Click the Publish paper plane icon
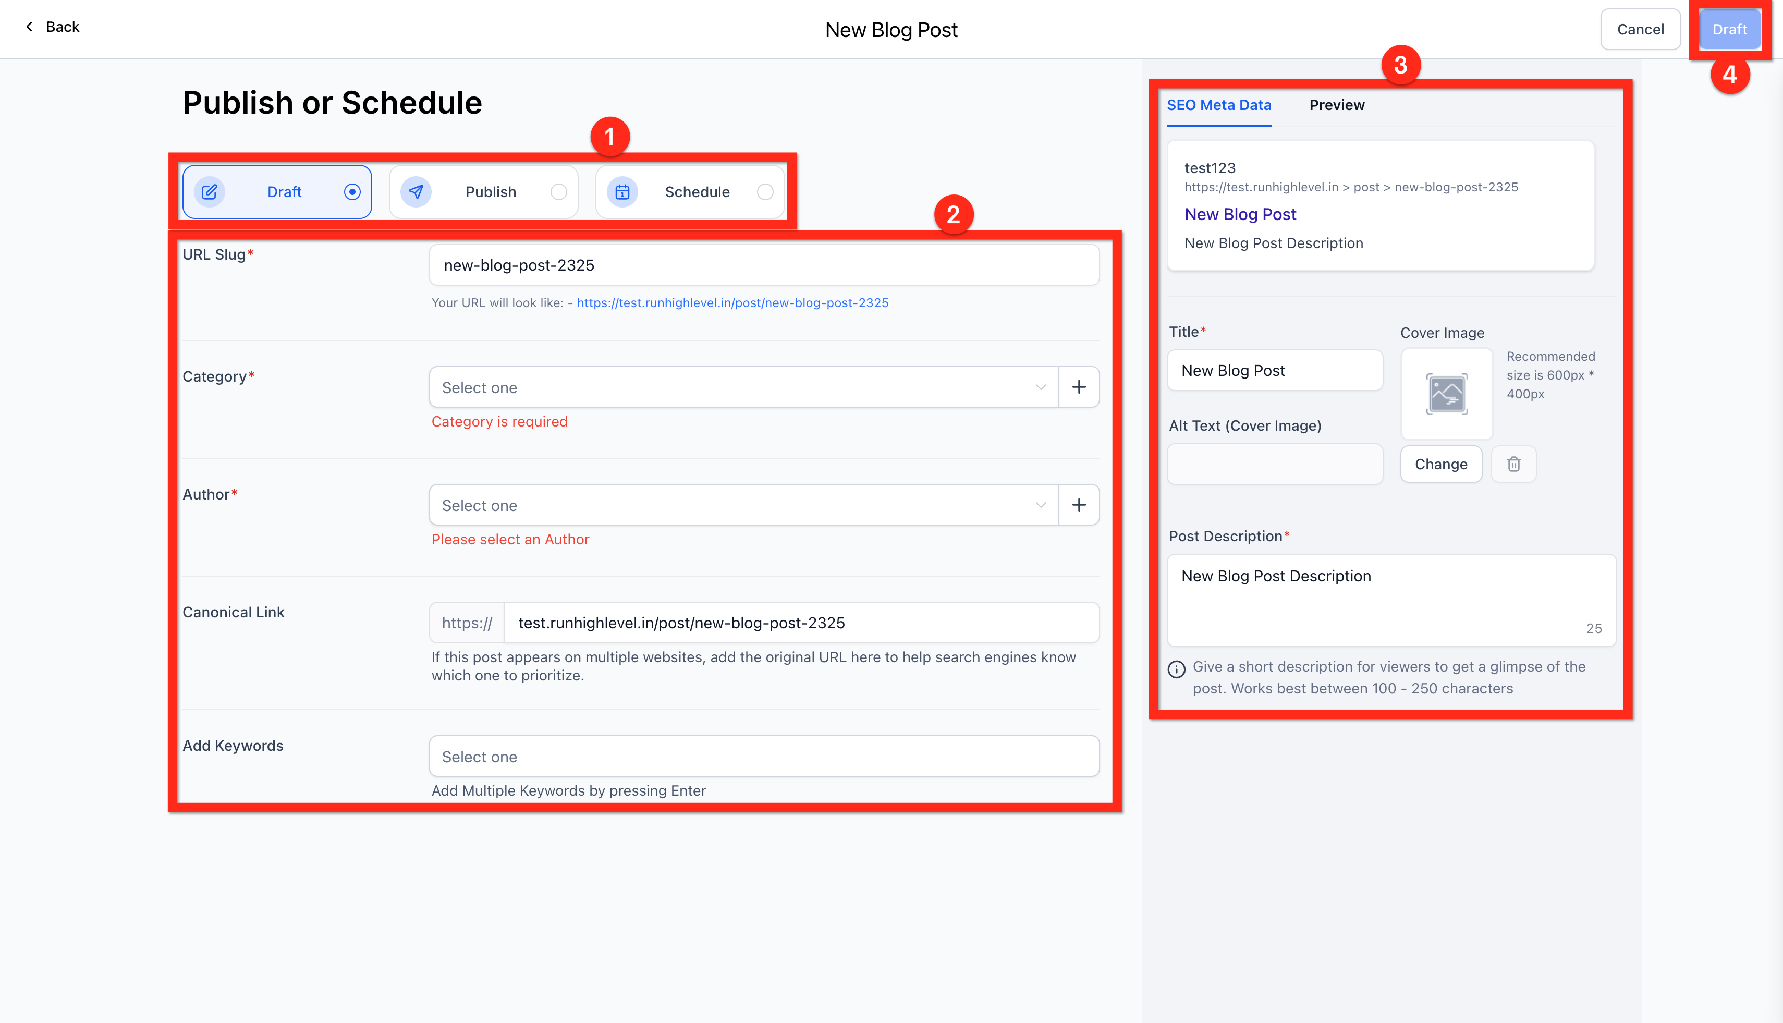This screenshot has height=1023, width=1783. 416,192
